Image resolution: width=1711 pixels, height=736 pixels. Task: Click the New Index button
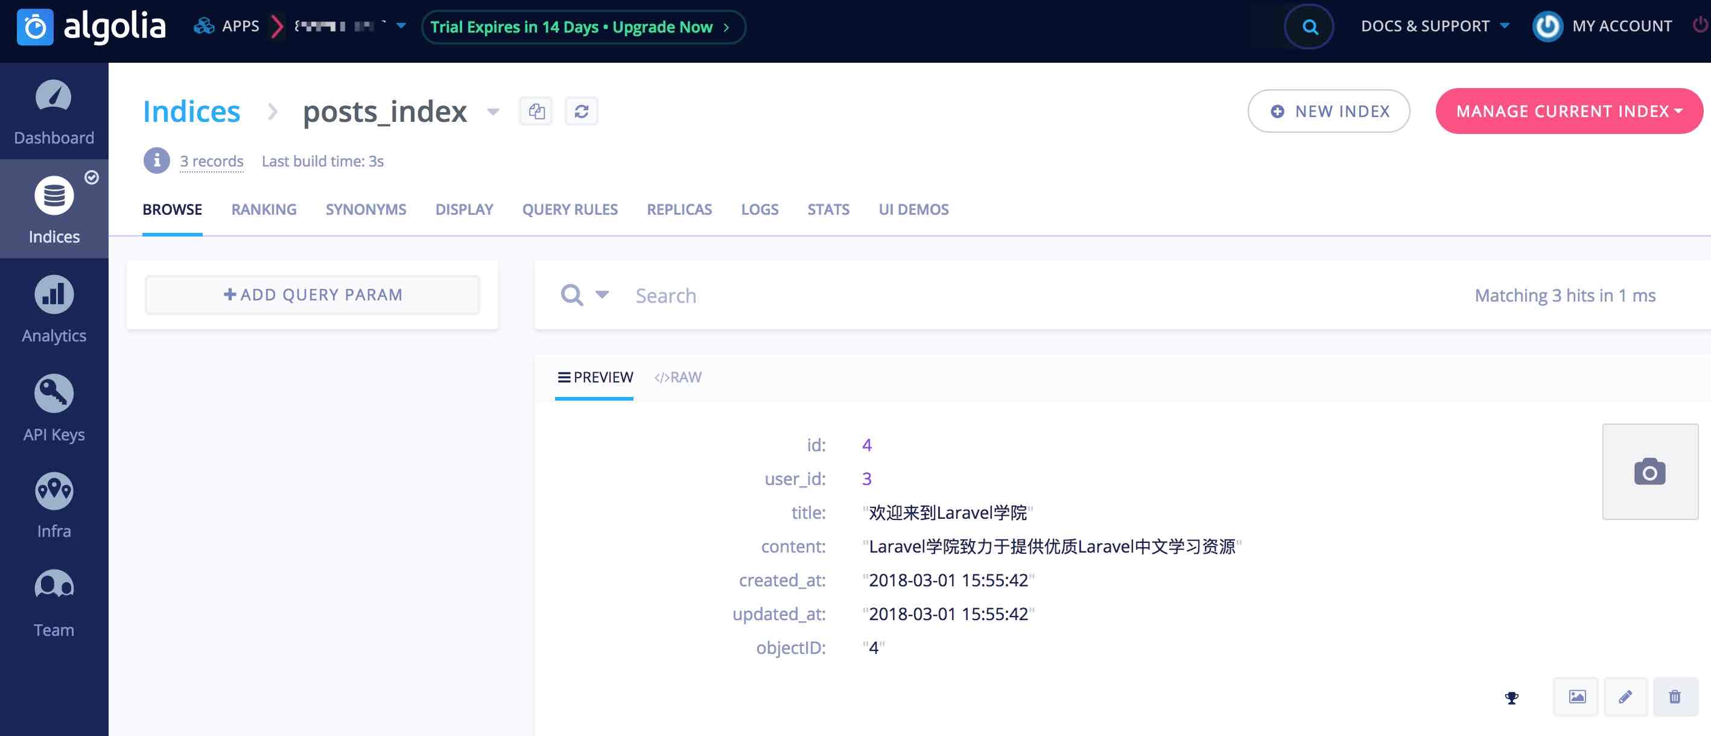coord(1328,111)
